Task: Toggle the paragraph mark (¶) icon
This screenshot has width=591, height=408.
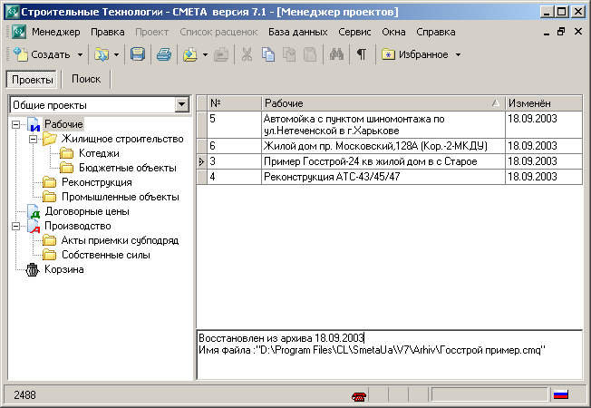Action: (x=362, y=54)
